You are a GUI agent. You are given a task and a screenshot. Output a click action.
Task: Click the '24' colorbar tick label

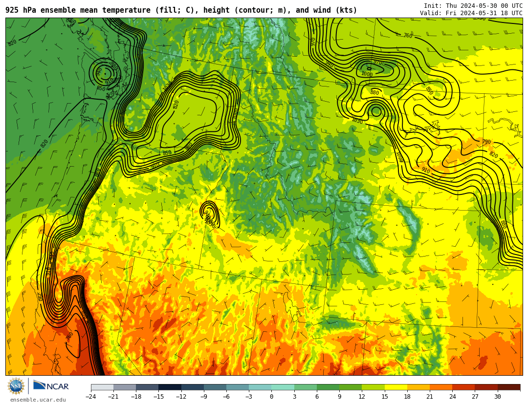(452, 397)
